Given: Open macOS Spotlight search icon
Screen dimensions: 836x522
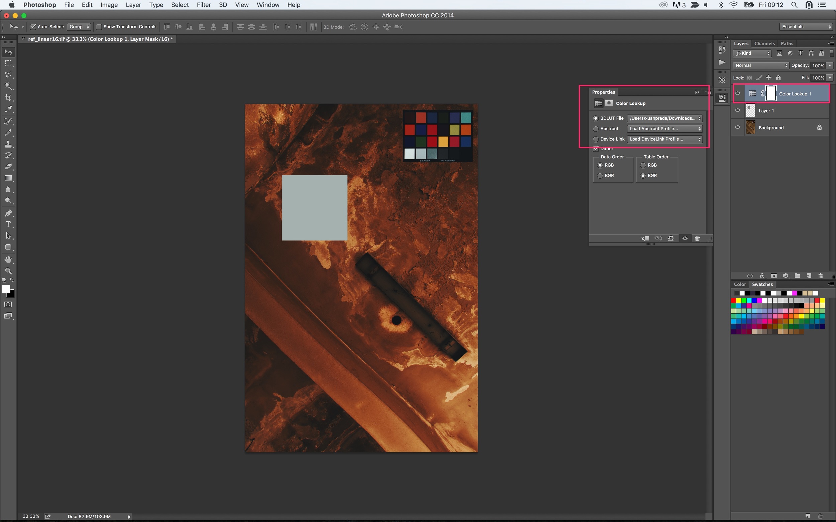Looking at the screenshot, I should (x=794, y=5).
